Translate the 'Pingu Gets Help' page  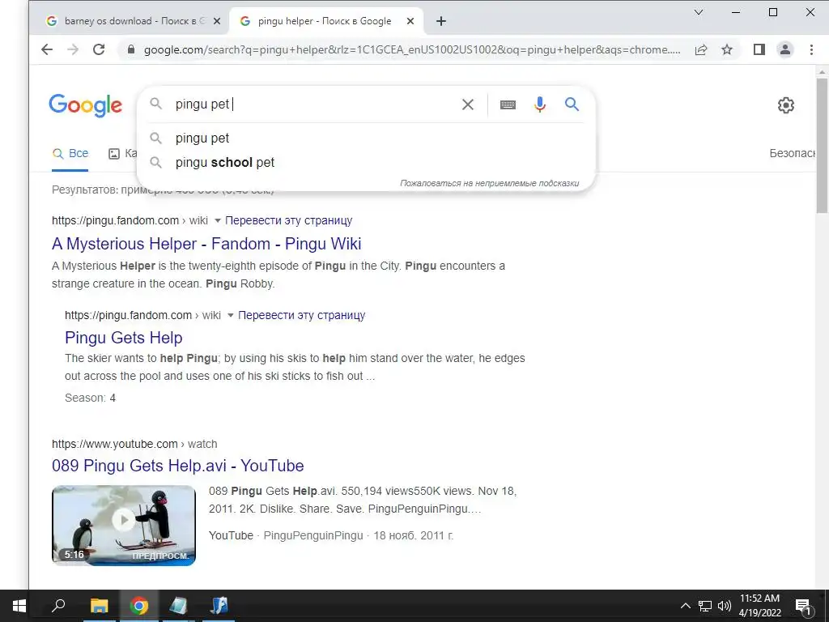tap(301, 315)
